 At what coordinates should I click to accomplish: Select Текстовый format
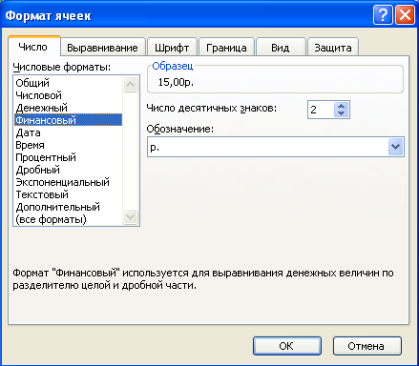tap(68, 194)
